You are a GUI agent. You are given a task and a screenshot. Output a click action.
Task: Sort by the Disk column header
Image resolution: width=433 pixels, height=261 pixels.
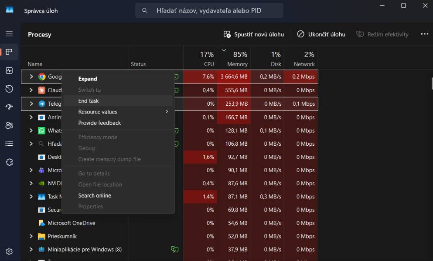pos(268,58)
